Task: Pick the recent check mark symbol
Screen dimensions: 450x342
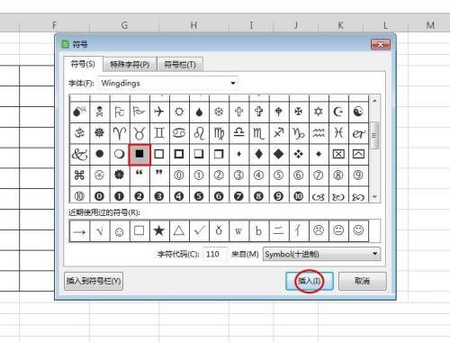Action: pos(199,231)
